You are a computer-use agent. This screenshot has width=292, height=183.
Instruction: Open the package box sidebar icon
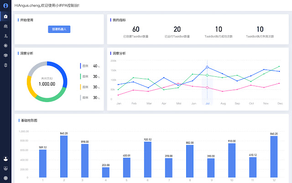click(x=5, y=55)
